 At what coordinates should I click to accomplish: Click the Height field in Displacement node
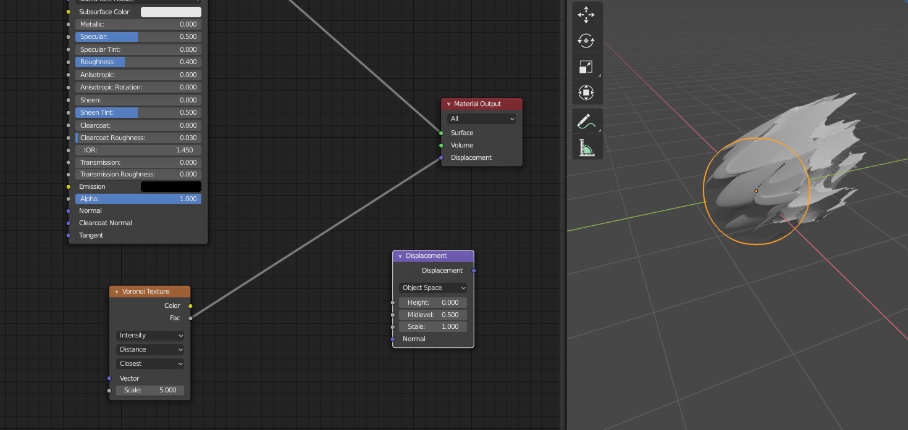tap(432, 302)
